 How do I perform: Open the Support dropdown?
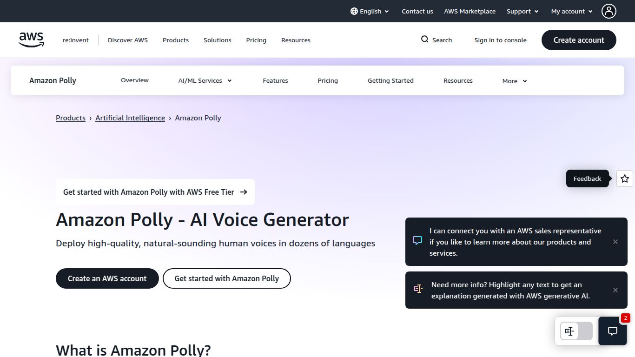coord(522,11)
